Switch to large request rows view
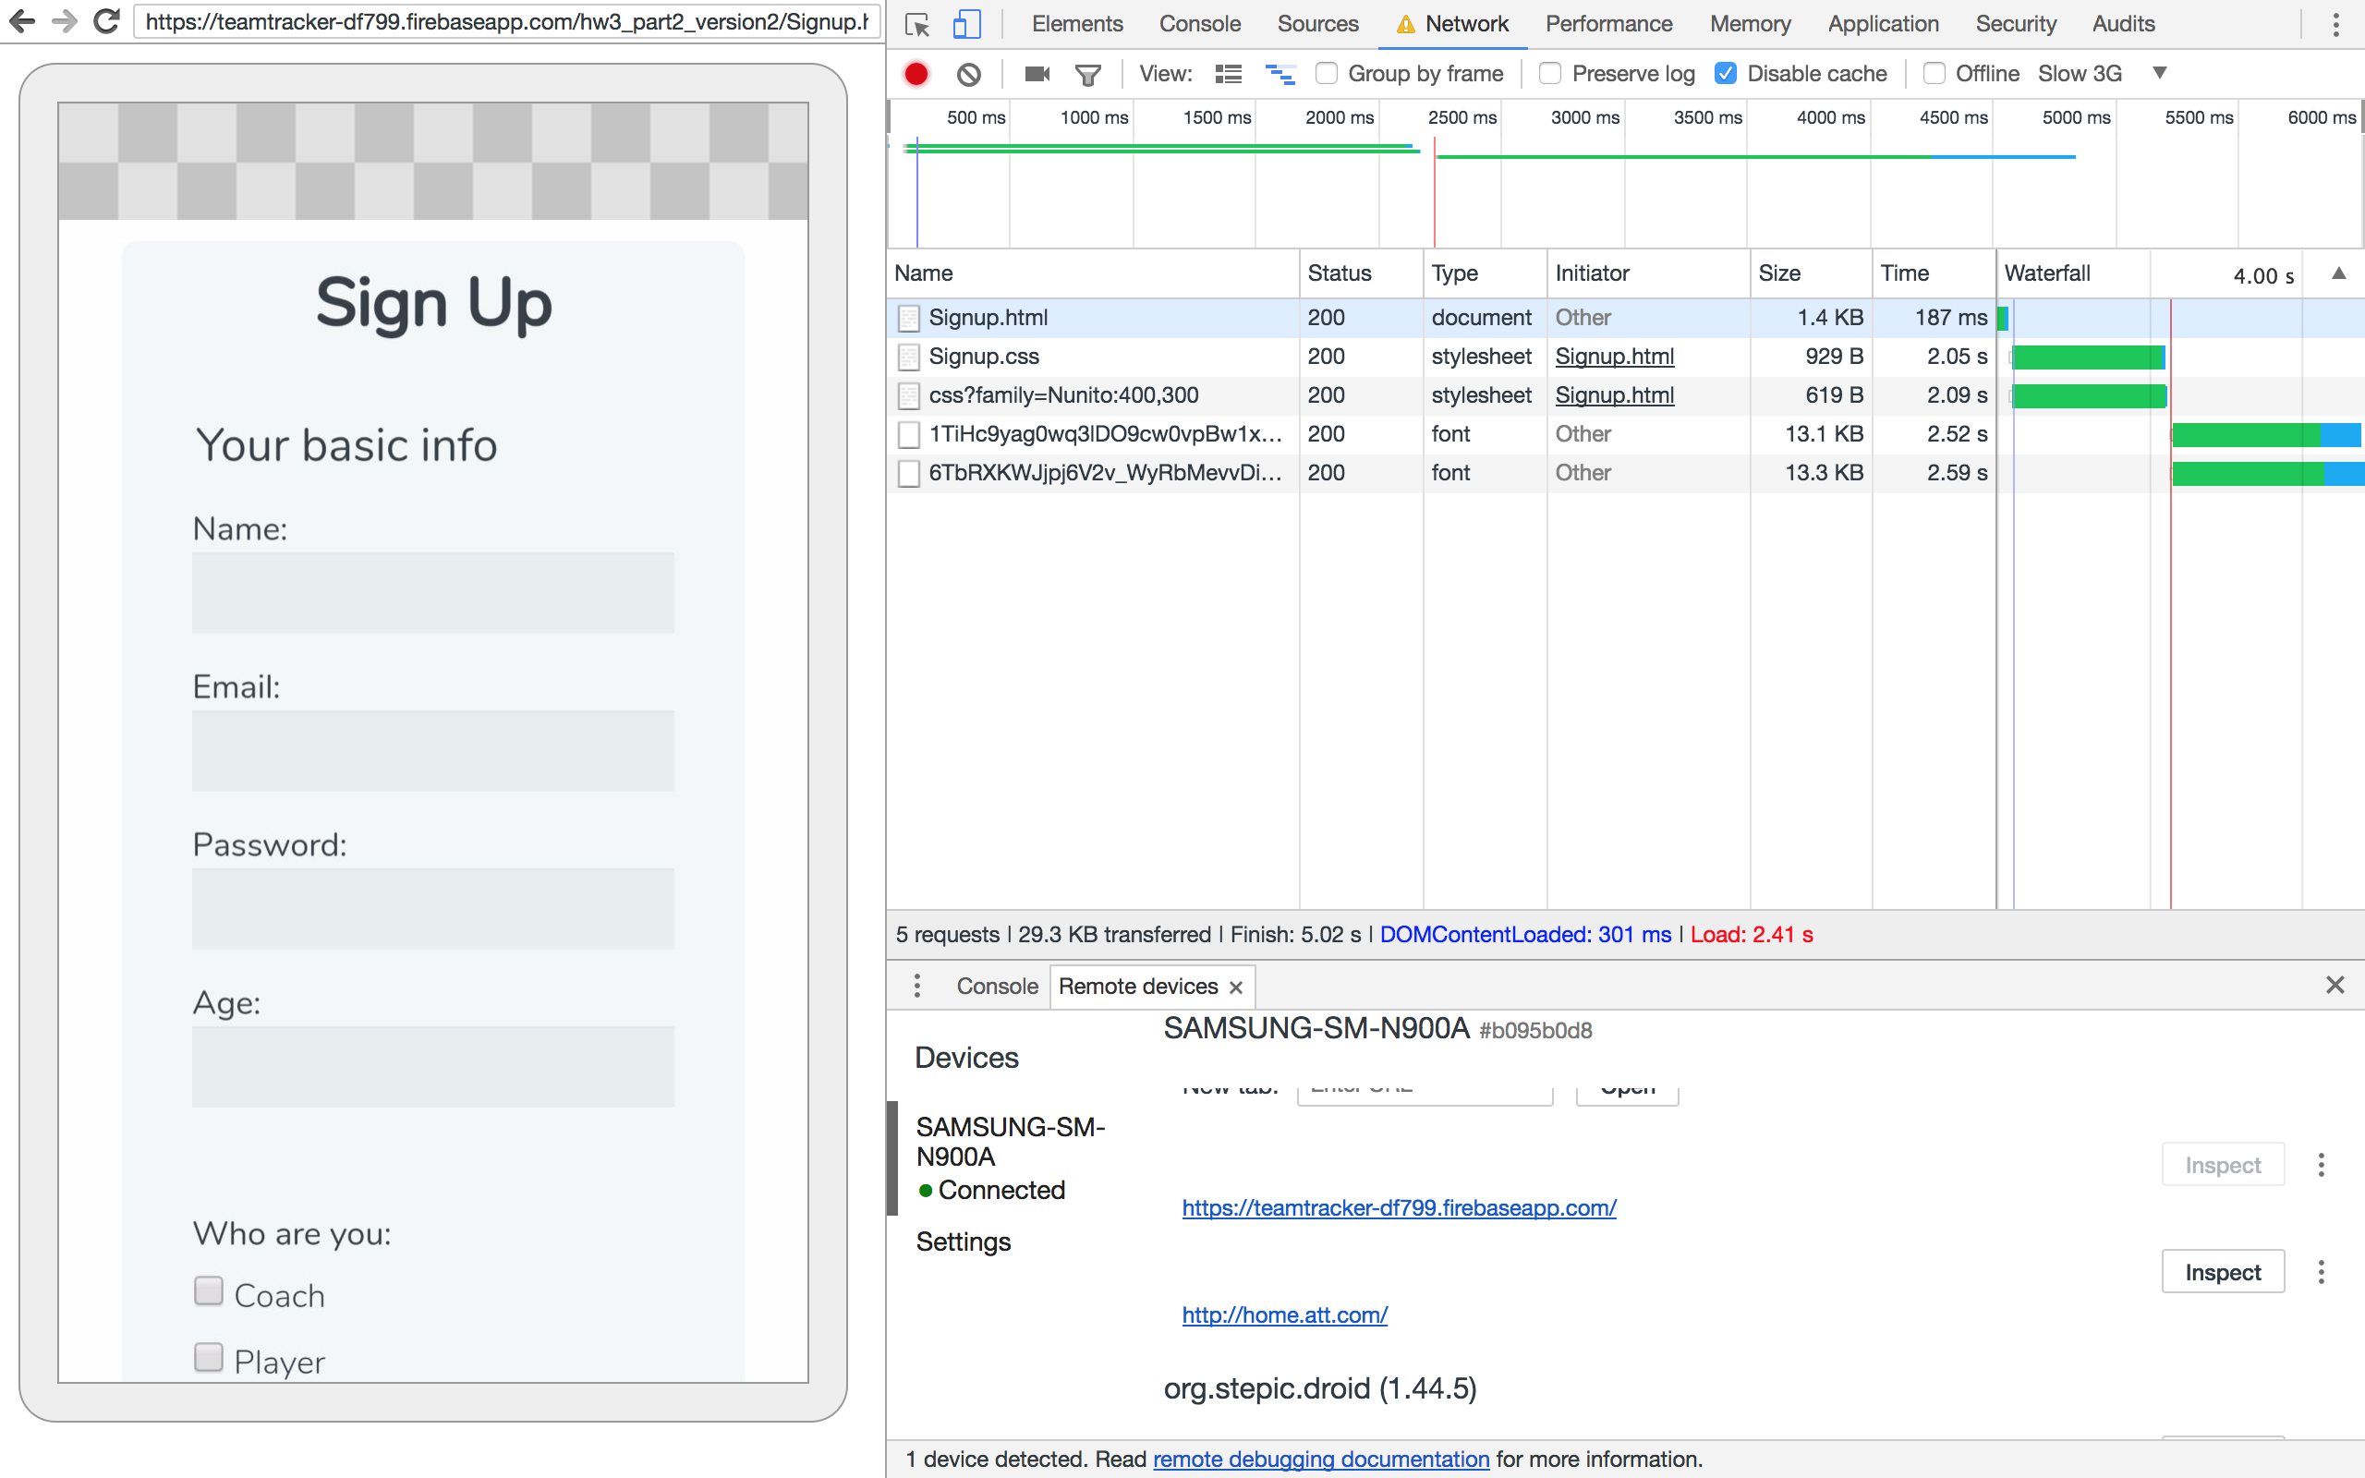2365x1478 pixels. (x=1229, y=74)
